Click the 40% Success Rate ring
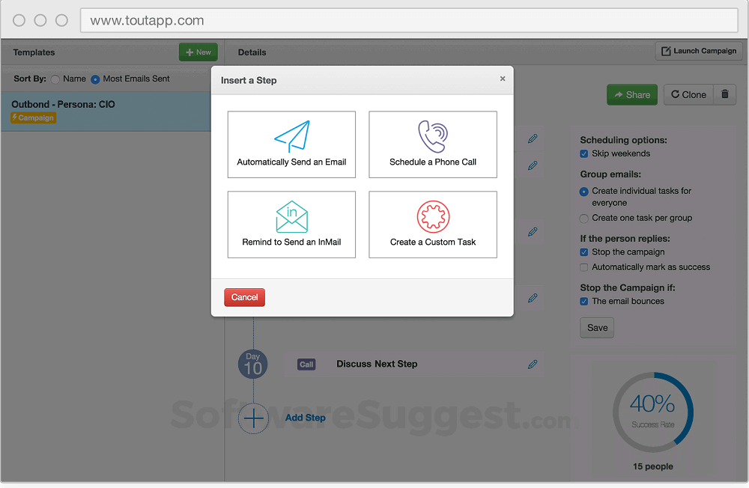Image resolution: width=749 pixels, height=488 pixels. 652,412
